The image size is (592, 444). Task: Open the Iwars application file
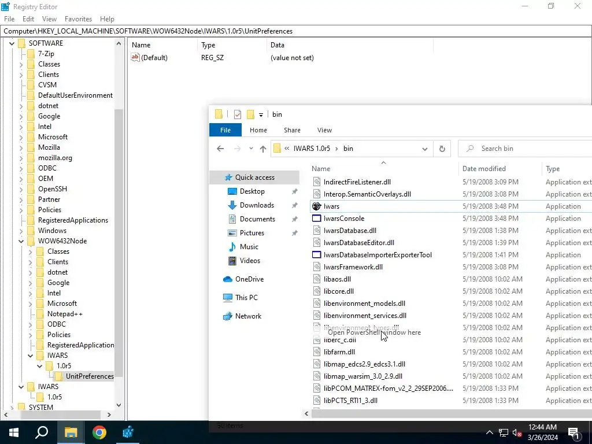pyautogui.click(x=331, y=206)
